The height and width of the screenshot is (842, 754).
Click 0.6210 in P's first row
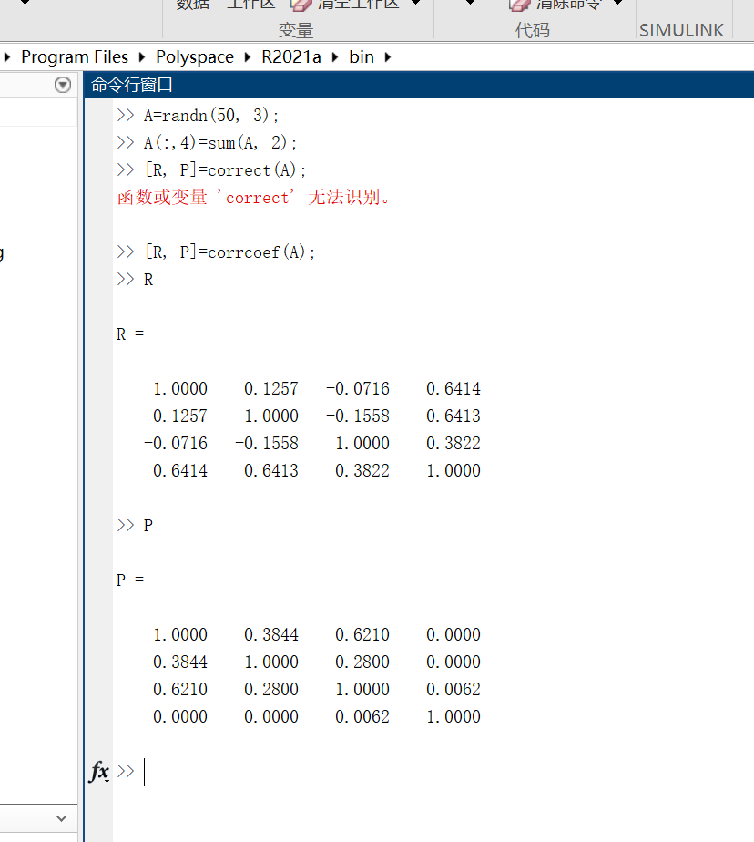[362, 635]
